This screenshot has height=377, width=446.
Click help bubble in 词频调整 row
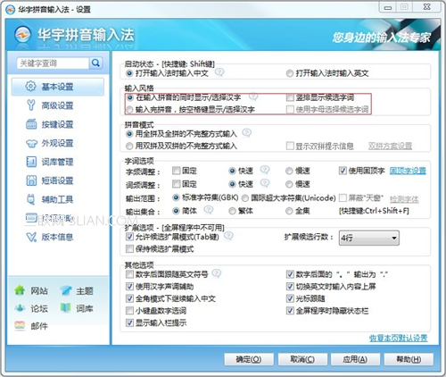[265, 183]
